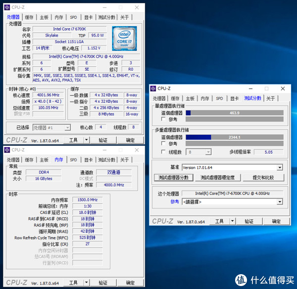Screen dimensions: 297x289
Task: Click 測試處理器分數 benchmark button
Action: pyautogui.click(x=174, y=178)
